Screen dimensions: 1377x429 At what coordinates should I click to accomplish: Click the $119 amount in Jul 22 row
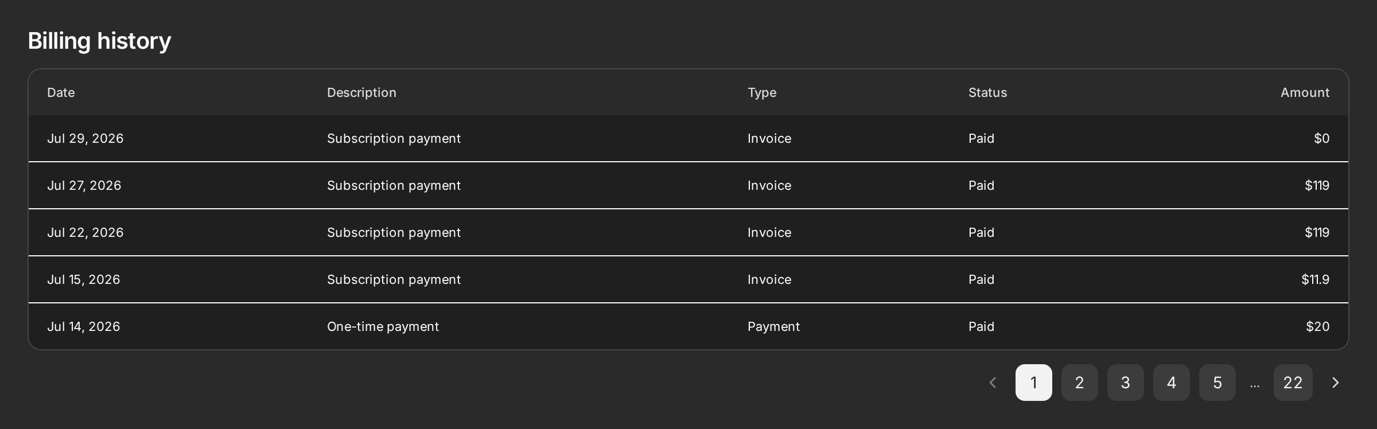1317,233
